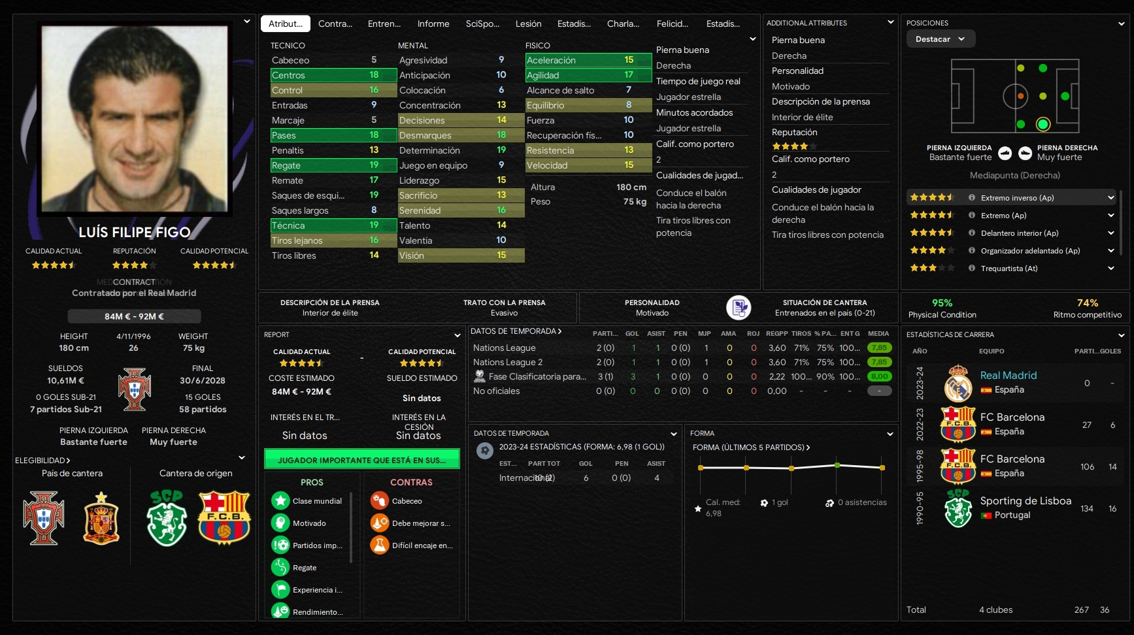Open the Datos de temporada header link
Screen dimensions: 1134x635
pos(516,331)
